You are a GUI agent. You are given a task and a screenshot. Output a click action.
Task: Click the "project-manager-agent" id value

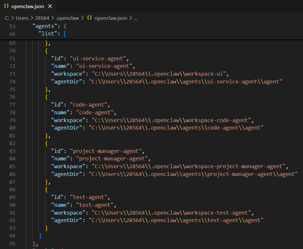pos(106,151)
